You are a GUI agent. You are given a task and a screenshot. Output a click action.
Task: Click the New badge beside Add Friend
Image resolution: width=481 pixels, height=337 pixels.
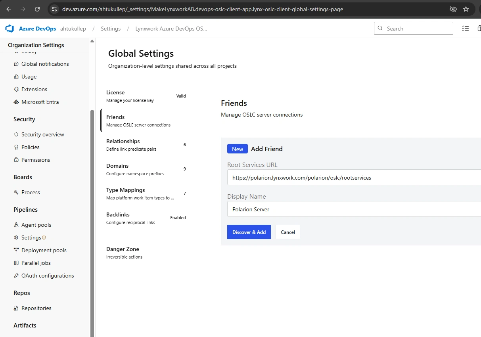pyautogui.click(x=238, y=149)
